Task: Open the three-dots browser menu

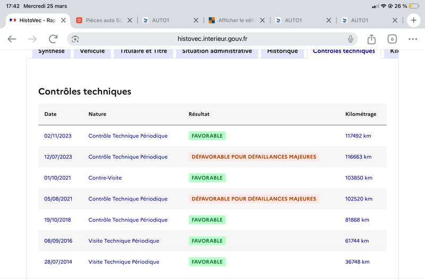Action: click(x=413, y=39)
